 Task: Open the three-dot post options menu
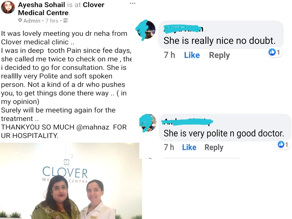(x=132, y=3)
